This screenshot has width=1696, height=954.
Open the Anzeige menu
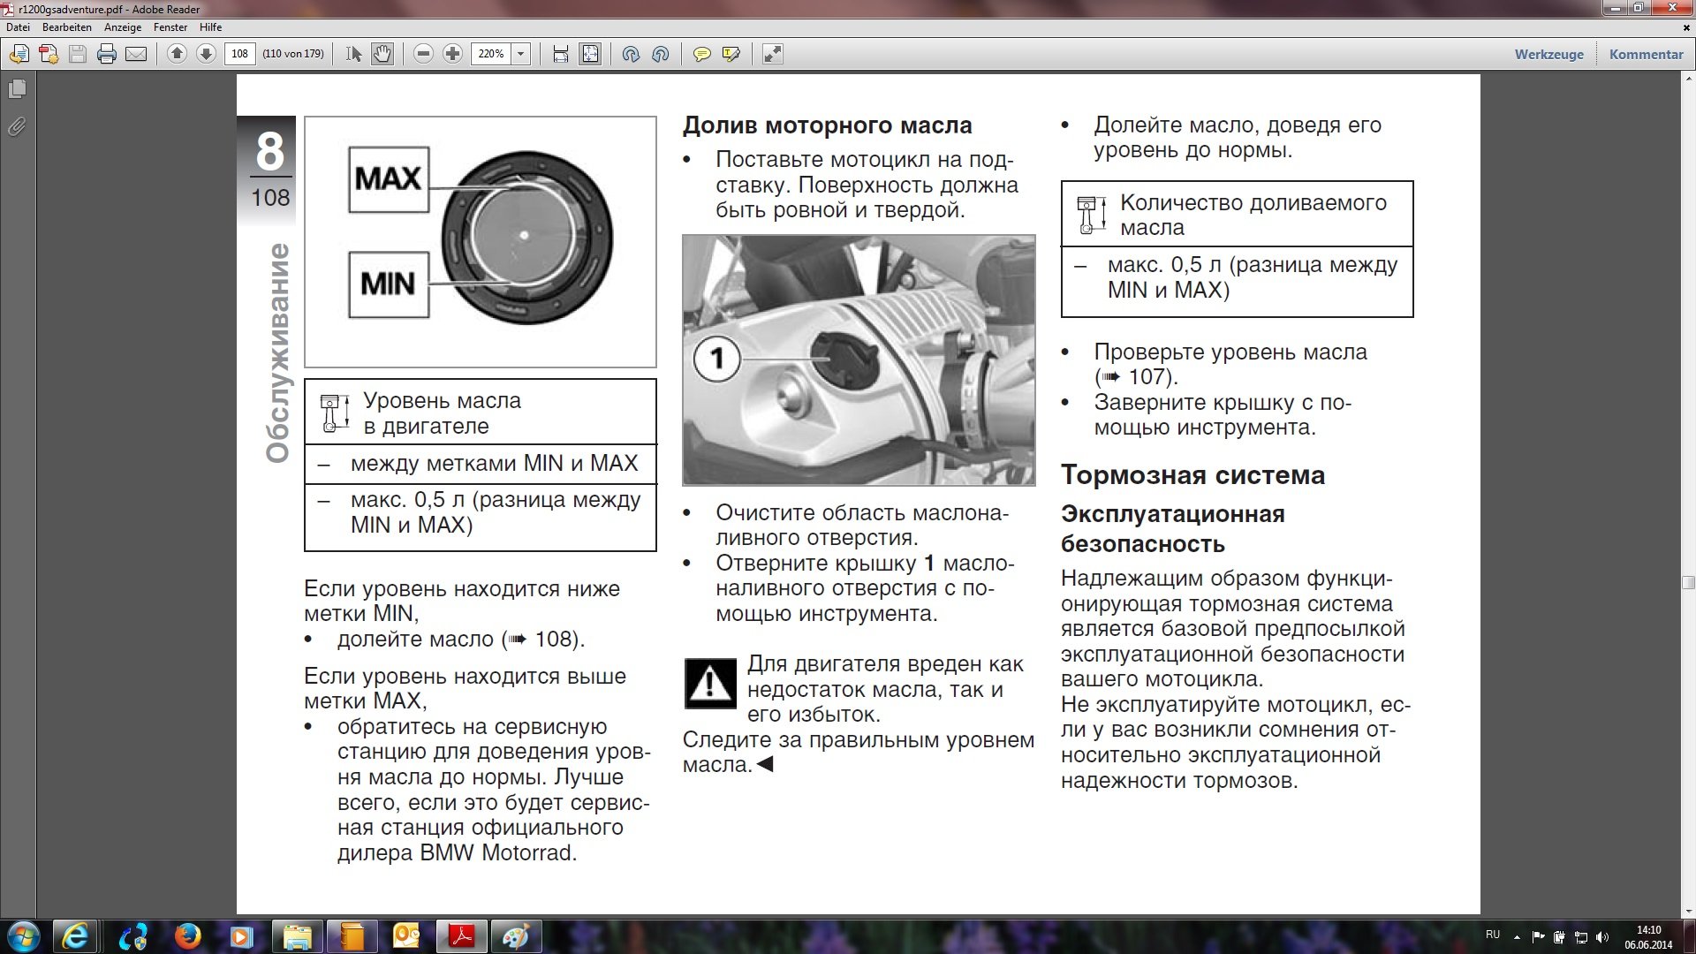123,27
